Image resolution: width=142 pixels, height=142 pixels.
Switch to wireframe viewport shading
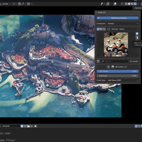point(126,4)
